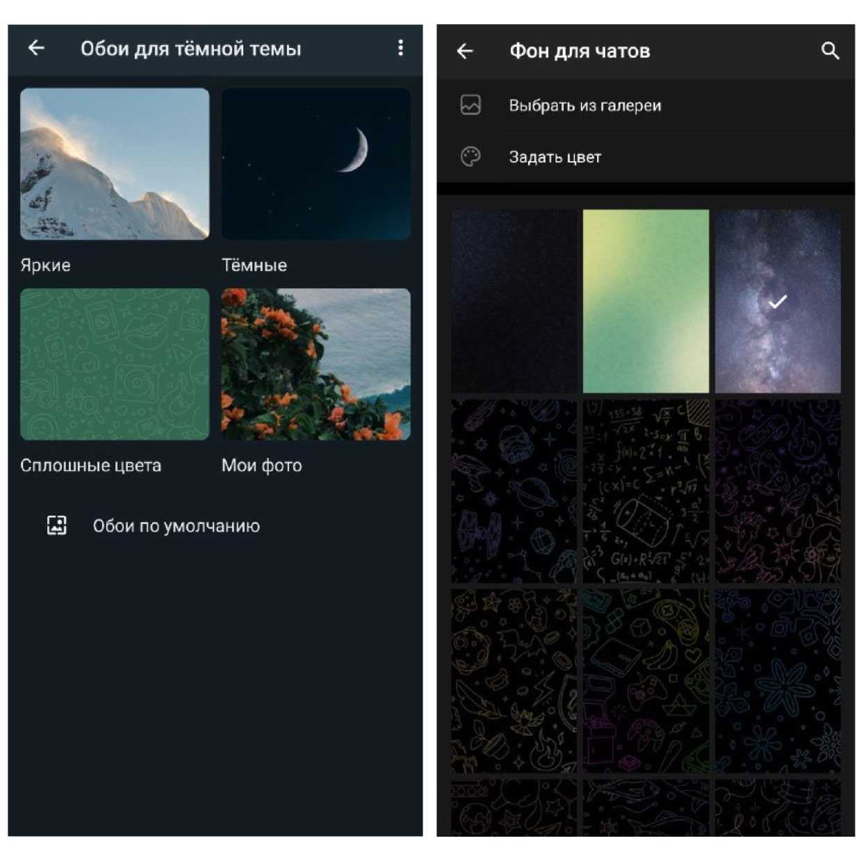Select the checked Milky Way galaxy background
This screenshot has width=861, height=861.
[778, 301]
